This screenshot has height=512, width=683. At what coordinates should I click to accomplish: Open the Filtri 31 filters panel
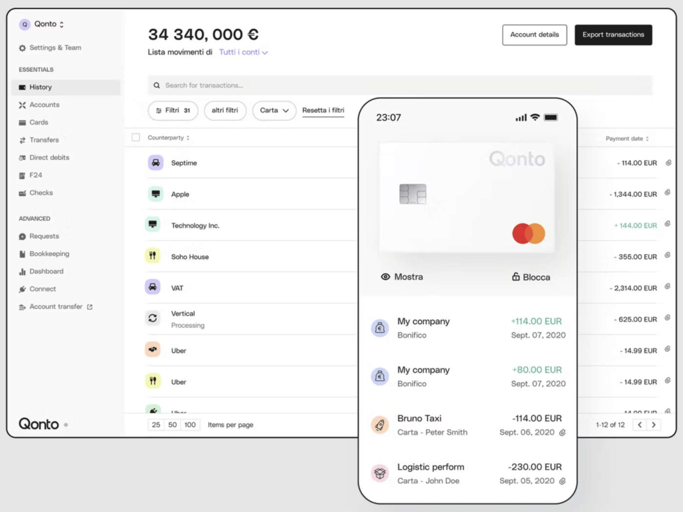tap(173, 110)
